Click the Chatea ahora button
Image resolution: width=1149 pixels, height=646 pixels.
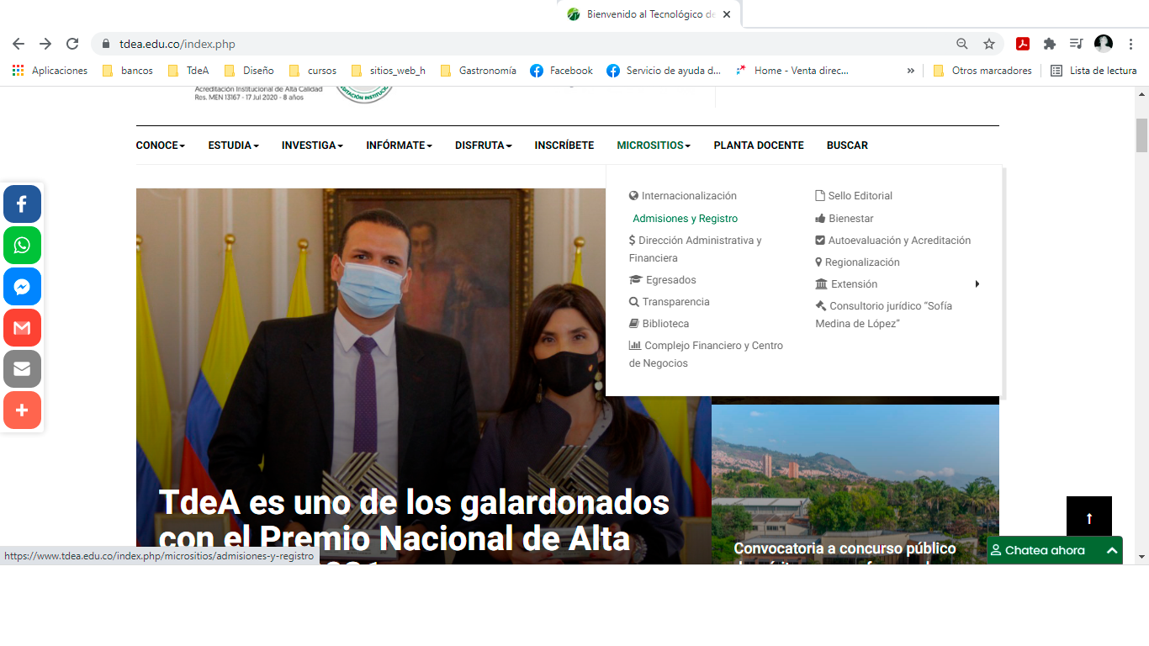(x=1054, y=550)
